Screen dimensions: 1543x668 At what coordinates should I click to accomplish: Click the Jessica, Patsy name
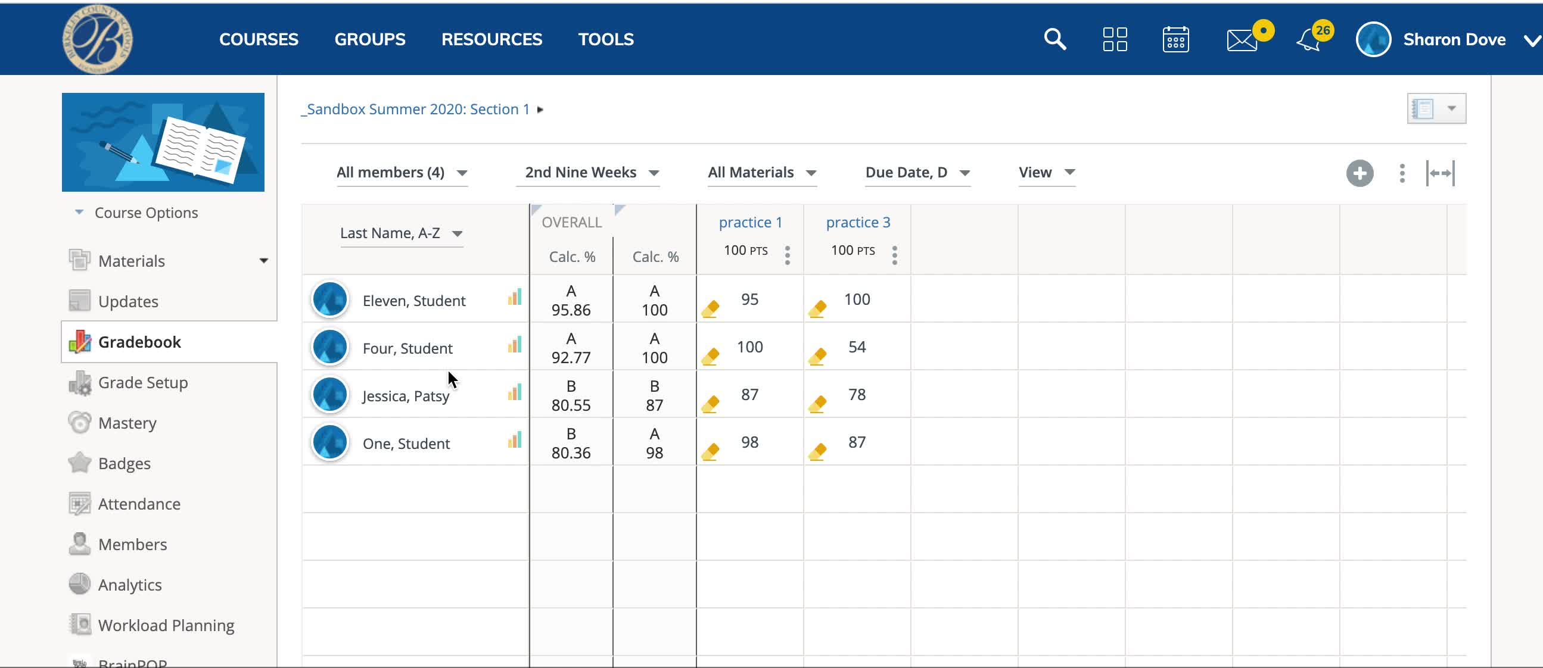[x=406, y=397]
